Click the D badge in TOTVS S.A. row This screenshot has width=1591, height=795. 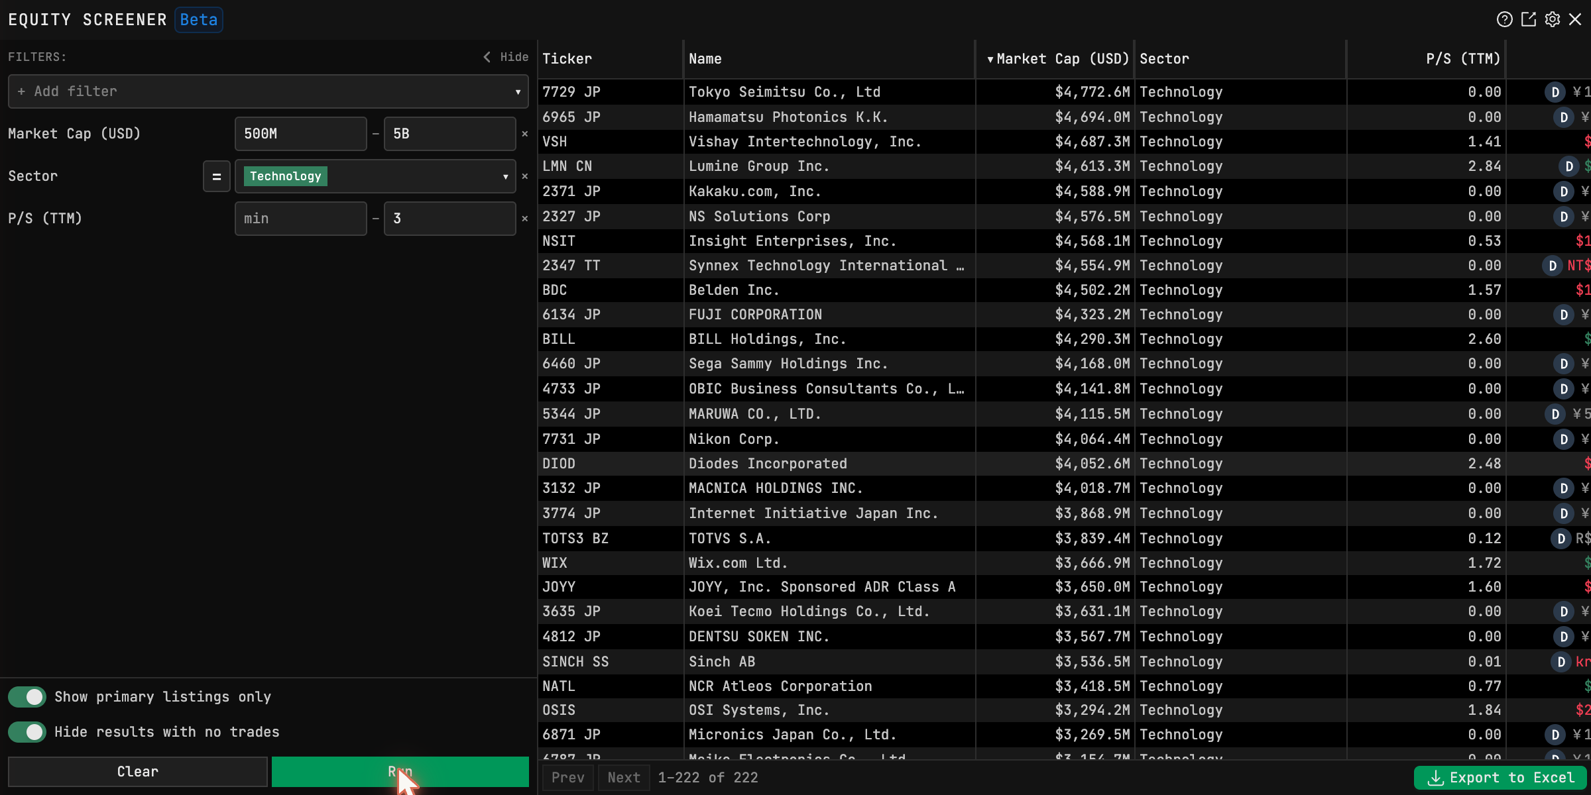click(1561, 539)
